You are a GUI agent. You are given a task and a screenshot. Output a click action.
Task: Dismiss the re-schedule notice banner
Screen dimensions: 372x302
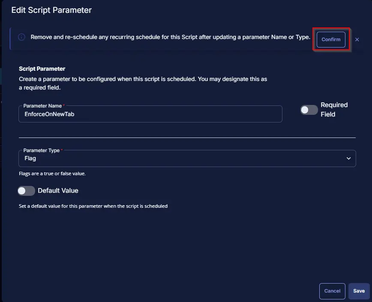(357, 39)
